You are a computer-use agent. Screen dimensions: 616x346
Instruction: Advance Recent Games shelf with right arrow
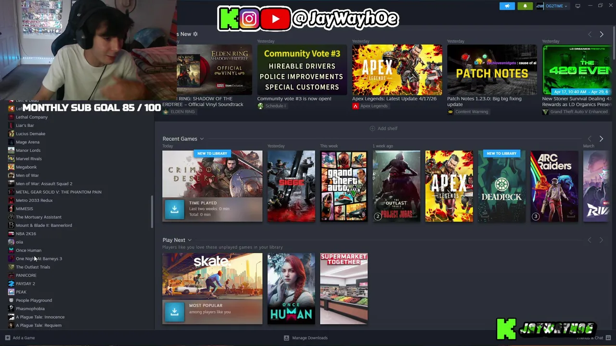pos(601,139)
